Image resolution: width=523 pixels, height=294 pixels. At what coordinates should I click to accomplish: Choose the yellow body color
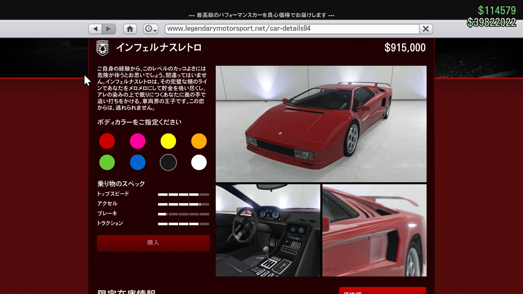(x=168, y=141)
